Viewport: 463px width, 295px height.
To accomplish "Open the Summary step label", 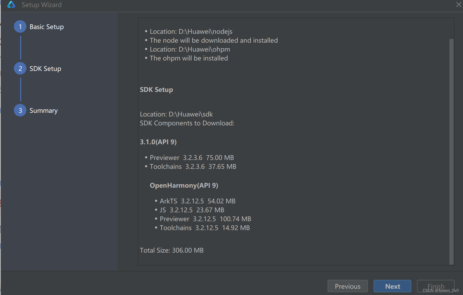I will click(43, 110).
